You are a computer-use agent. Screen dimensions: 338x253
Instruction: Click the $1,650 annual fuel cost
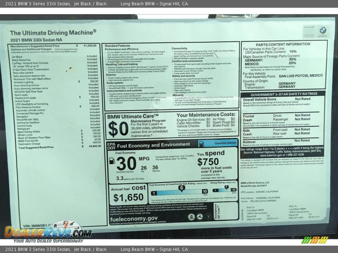pos(128,197)
